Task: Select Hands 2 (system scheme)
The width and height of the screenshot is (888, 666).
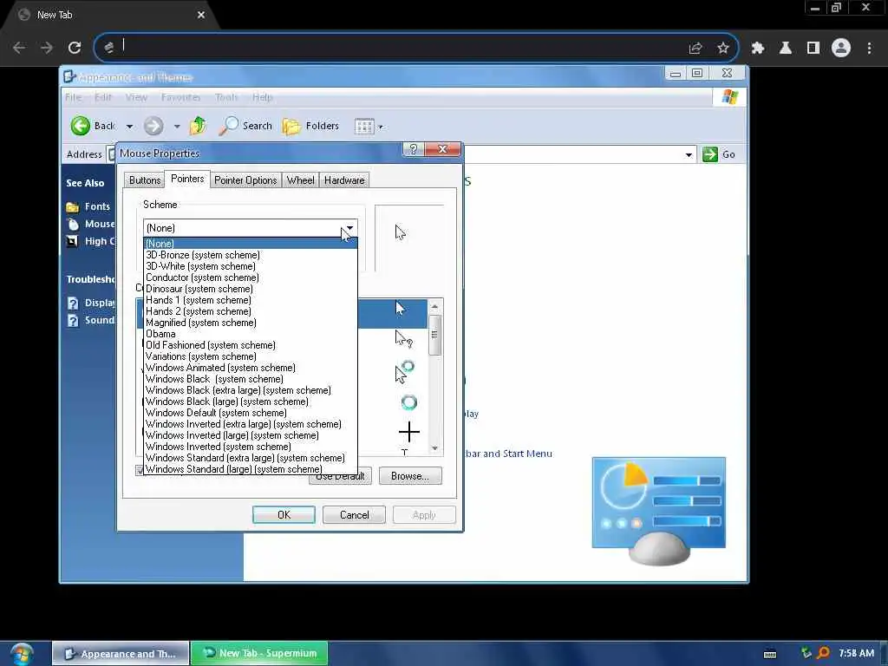Action: [x=250, y=311]
